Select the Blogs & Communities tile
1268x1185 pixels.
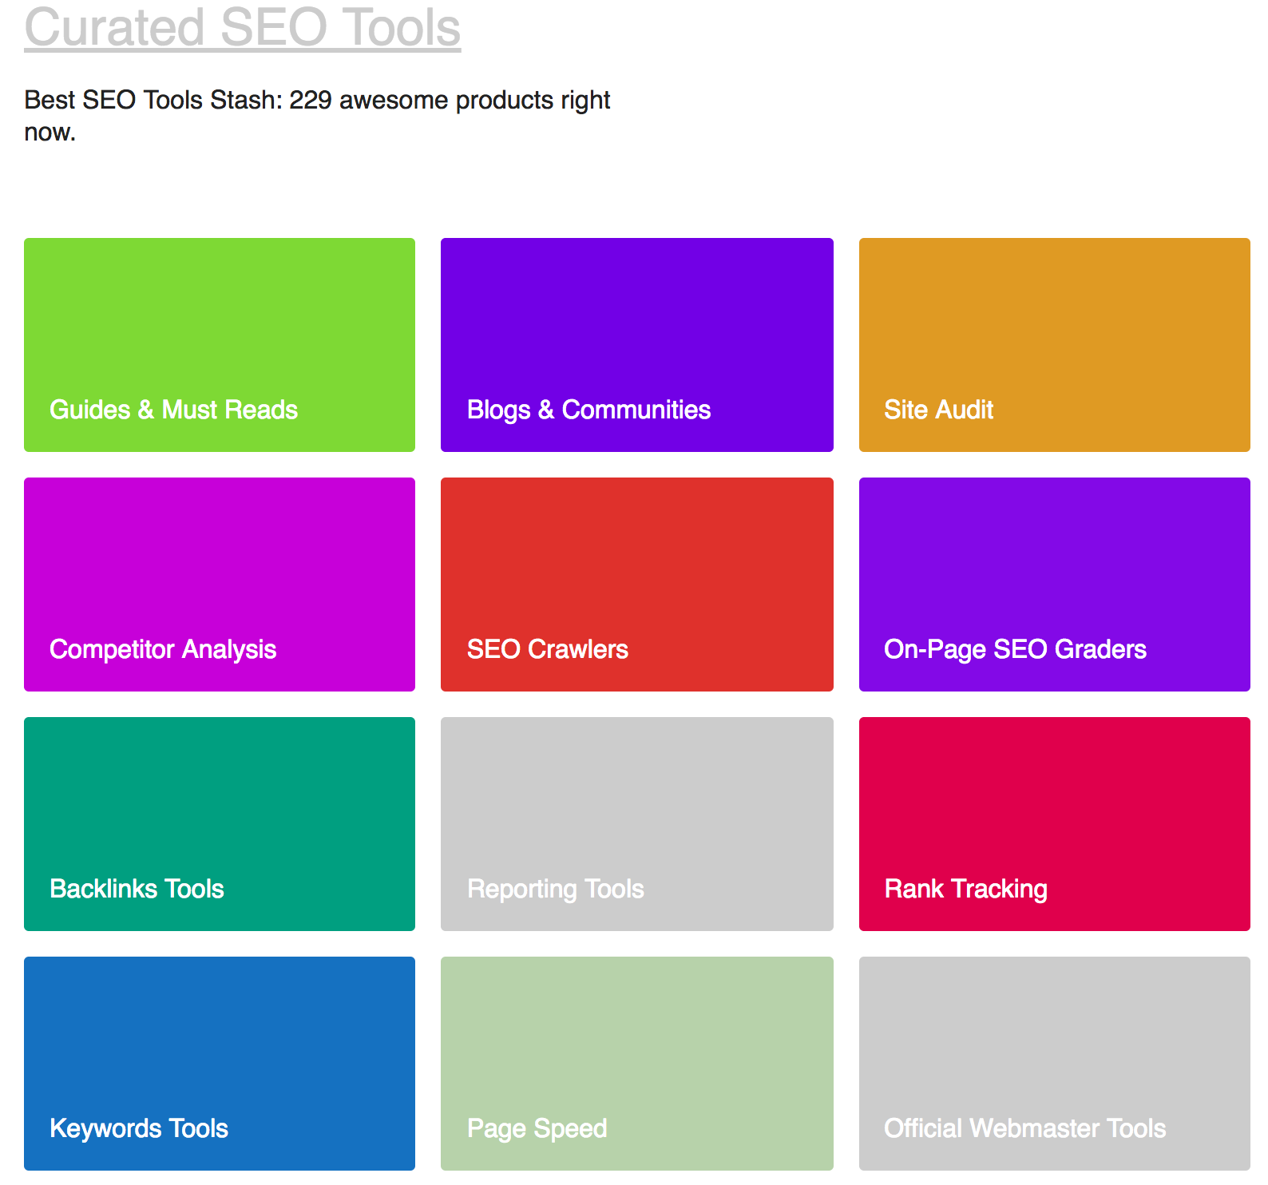636,345
